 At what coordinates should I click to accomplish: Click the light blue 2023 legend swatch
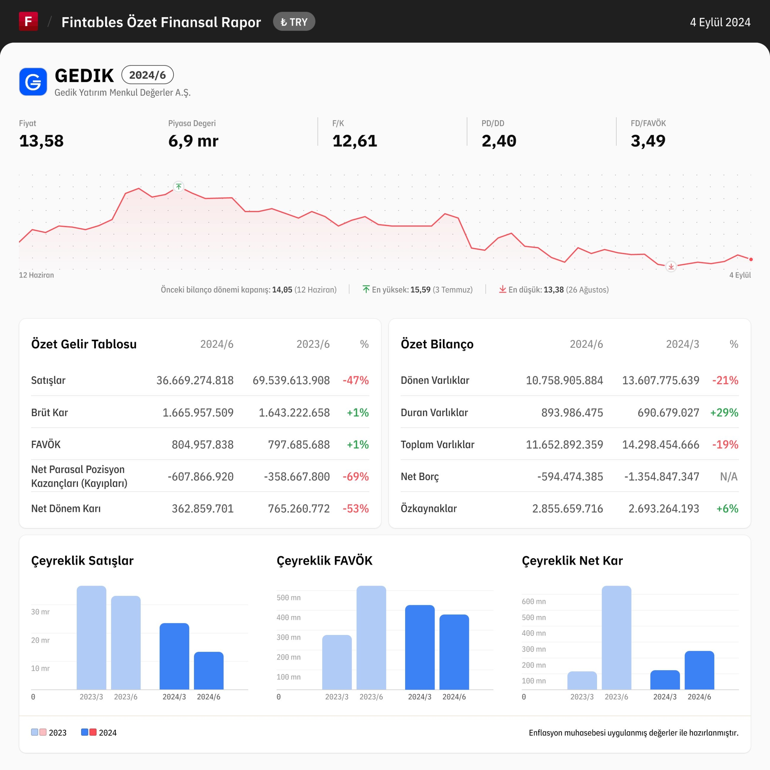tap(35, 732)
